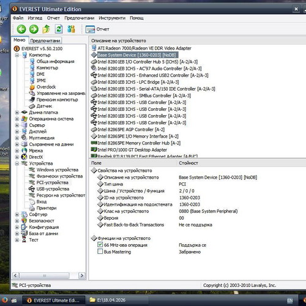The height and width of the screenshot is (306, 306).
Task: Click the tree horizontal scrollbar thumb
Action: (x=44, y=275)
